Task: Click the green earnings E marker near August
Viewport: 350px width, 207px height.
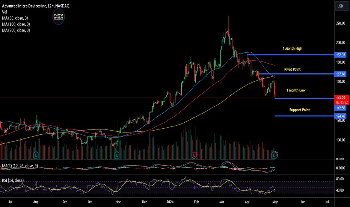Action: pyautogui.click(x=36, y=155)
